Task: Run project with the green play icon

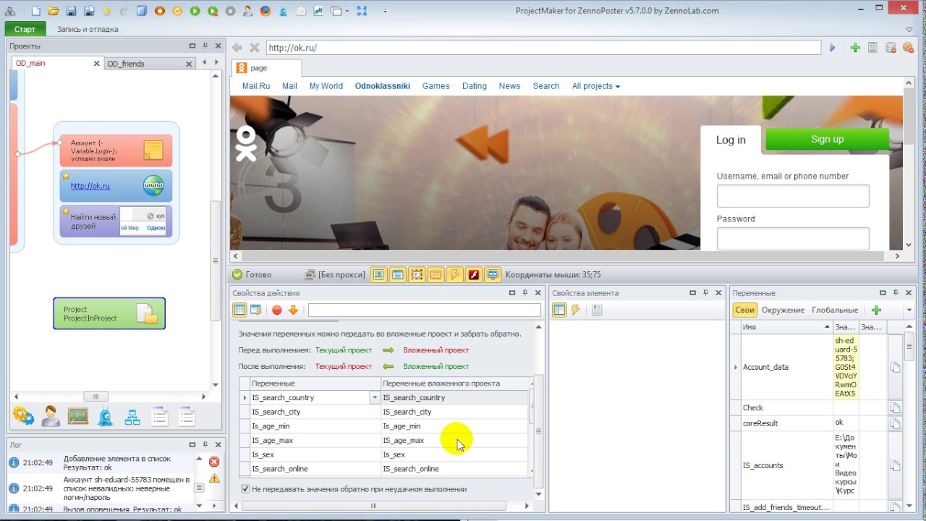Action: pos(195,11)
